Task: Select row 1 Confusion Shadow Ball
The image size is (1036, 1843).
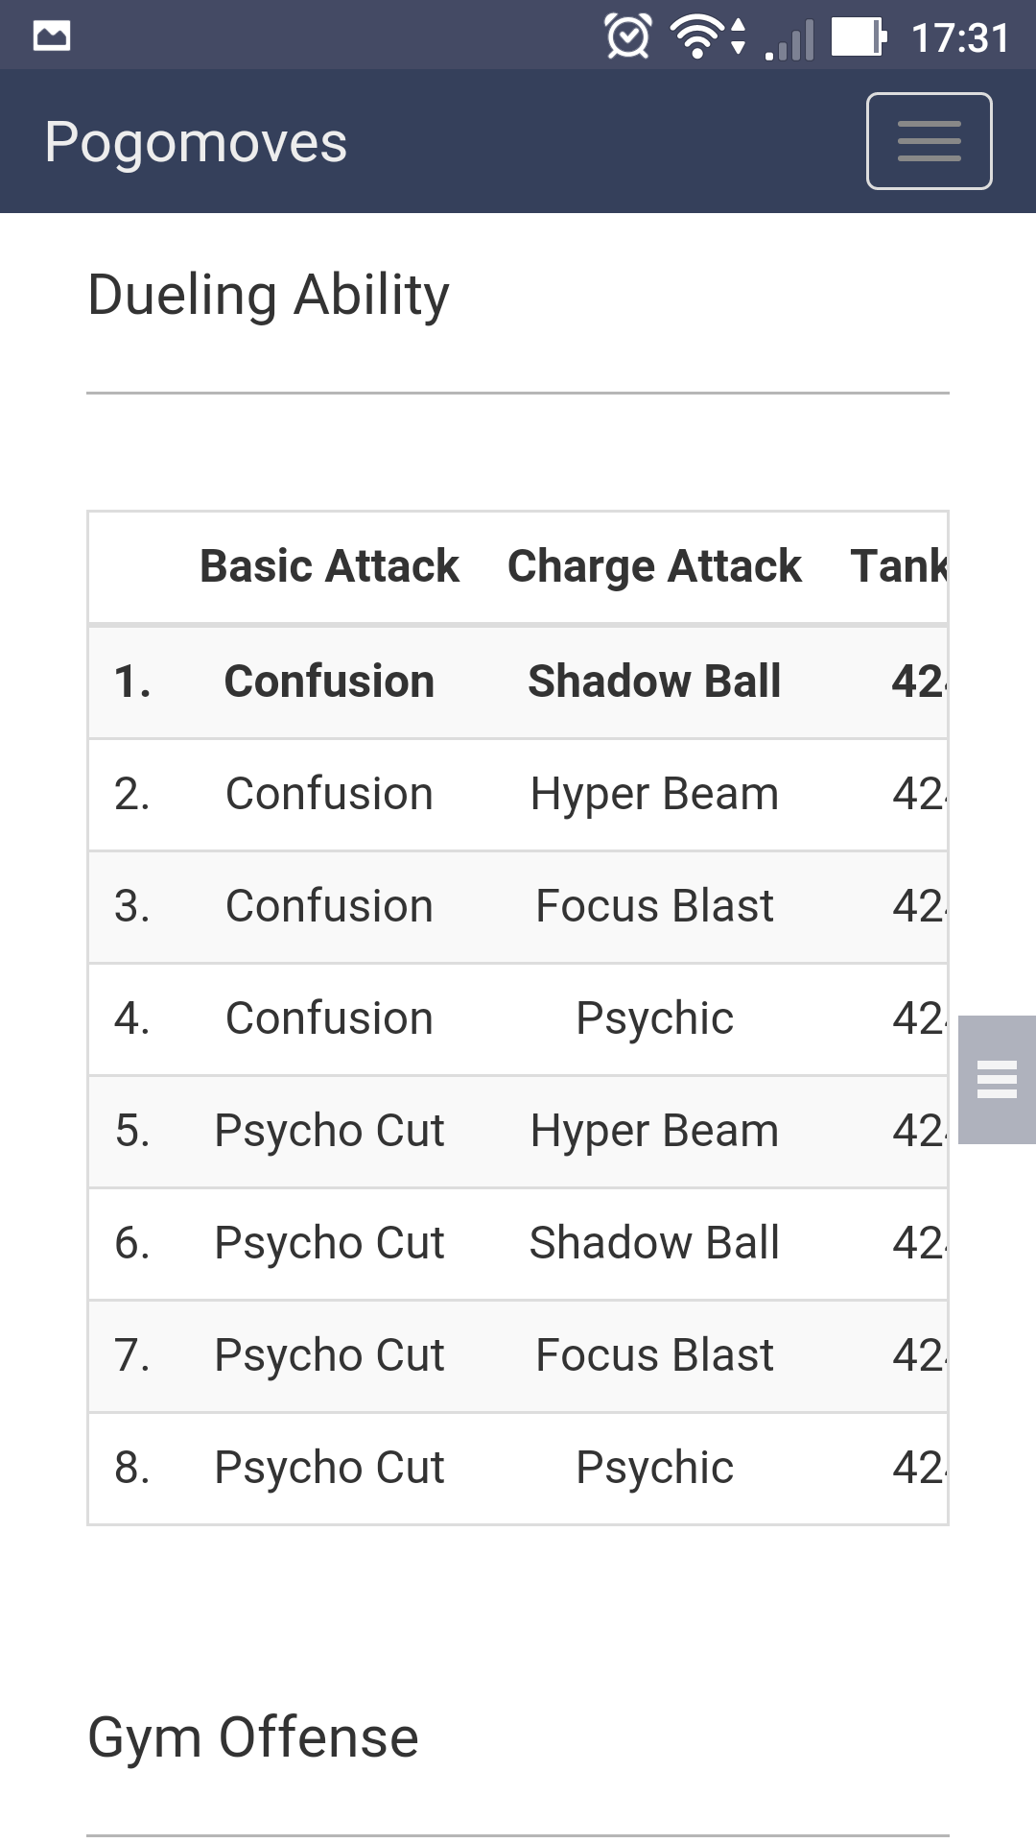Action: pyautogui.click(x=518, y=682)
